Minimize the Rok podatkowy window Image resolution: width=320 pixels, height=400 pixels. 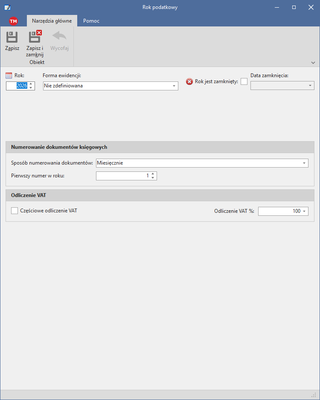pos(277,7)
